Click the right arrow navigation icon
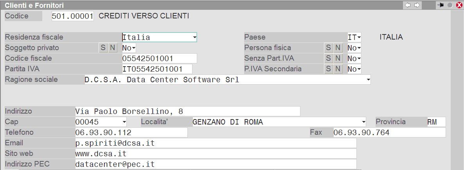Image resolution: width=464 pixels, height=170 pixels. (417, 5)
